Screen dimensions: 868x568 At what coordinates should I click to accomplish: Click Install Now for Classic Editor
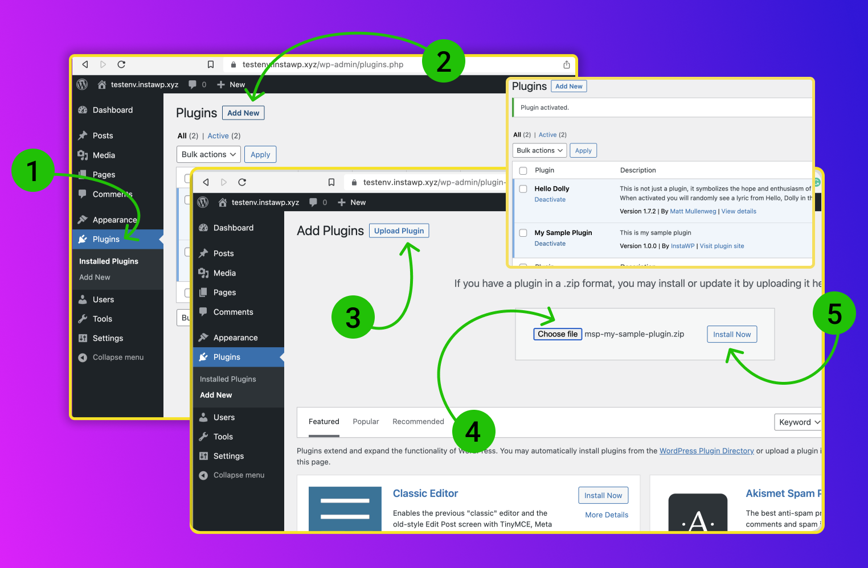(x=603, y=495)
